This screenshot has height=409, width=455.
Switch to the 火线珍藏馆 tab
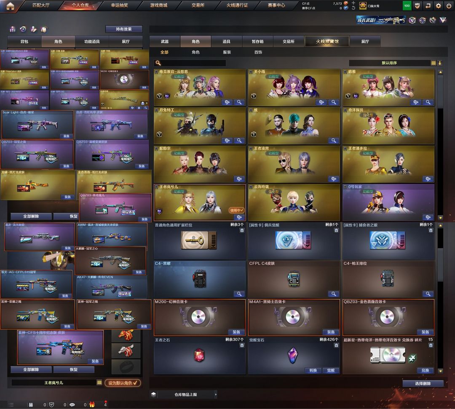click(327, 42)
